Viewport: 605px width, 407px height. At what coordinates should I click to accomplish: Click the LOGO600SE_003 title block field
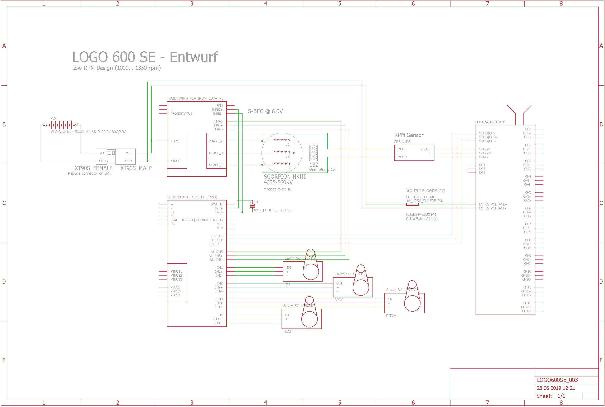(557, 380)
